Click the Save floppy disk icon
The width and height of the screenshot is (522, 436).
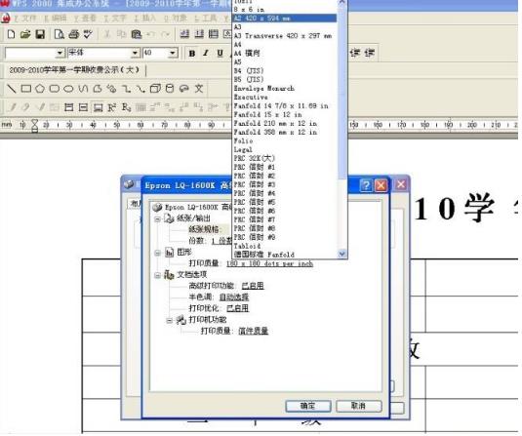coord(40,34)
